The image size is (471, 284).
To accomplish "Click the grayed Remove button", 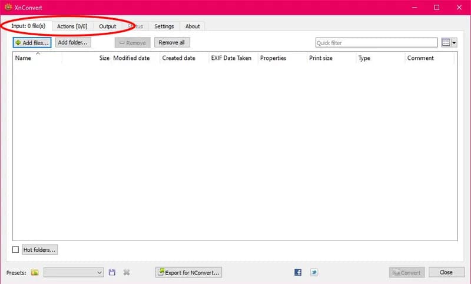I will (132, 43).
